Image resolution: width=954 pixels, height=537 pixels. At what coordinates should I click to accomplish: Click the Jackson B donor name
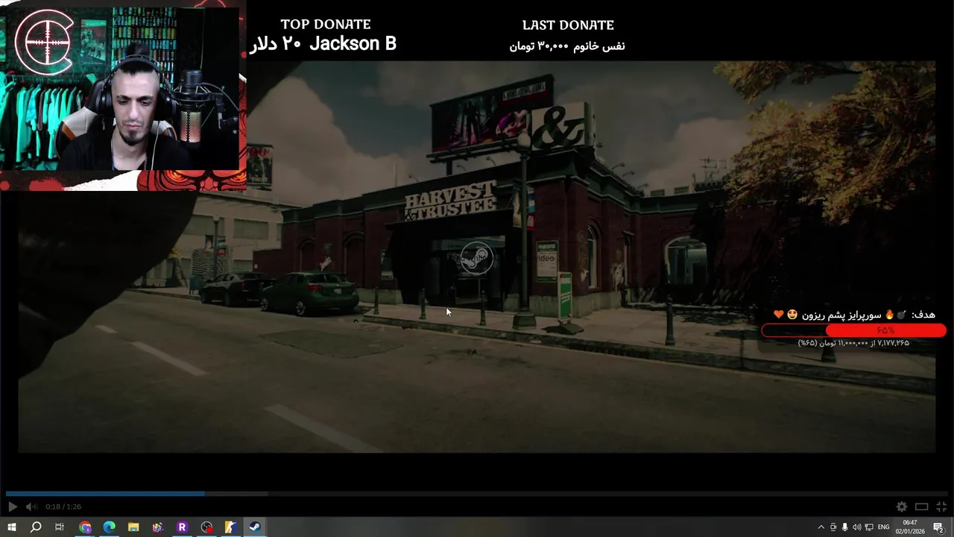point(353,44)
